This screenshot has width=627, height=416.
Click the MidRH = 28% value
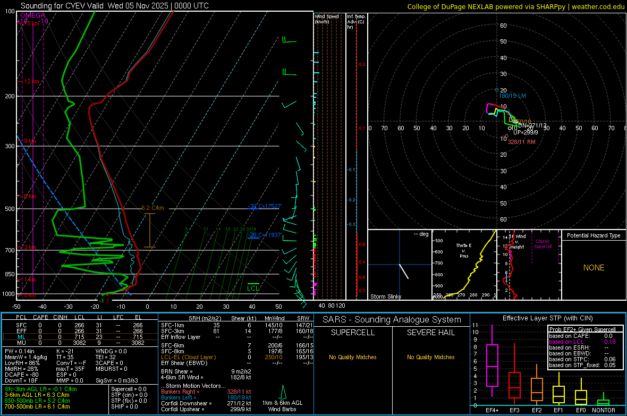pyautogui.click(x=21, y=369)
